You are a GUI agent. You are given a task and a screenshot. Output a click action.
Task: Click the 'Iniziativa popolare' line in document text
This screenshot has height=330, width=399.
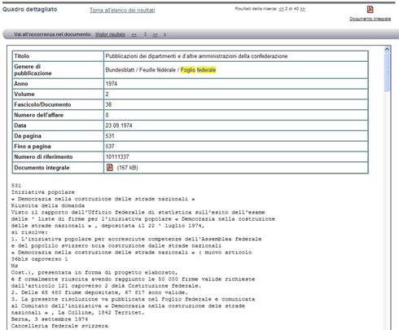43,192
